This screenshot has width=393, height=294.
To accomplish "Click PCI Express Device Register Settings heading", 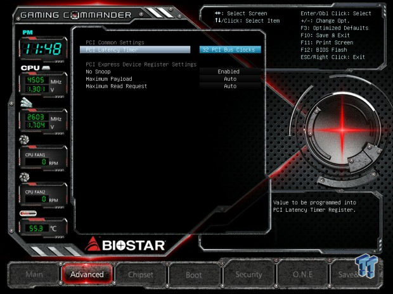I will pyautogui.click(x=141, y=64).
